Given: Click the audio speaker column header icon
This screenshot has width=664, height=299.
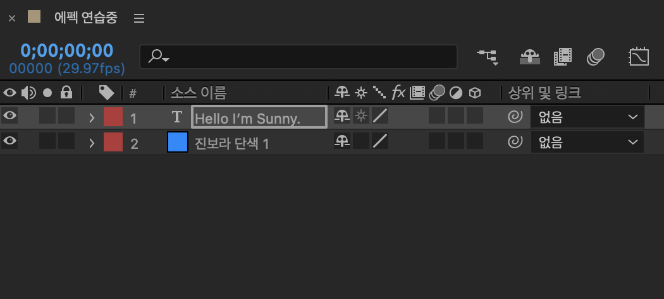Looking at the screenshot, I should [28, 93].
